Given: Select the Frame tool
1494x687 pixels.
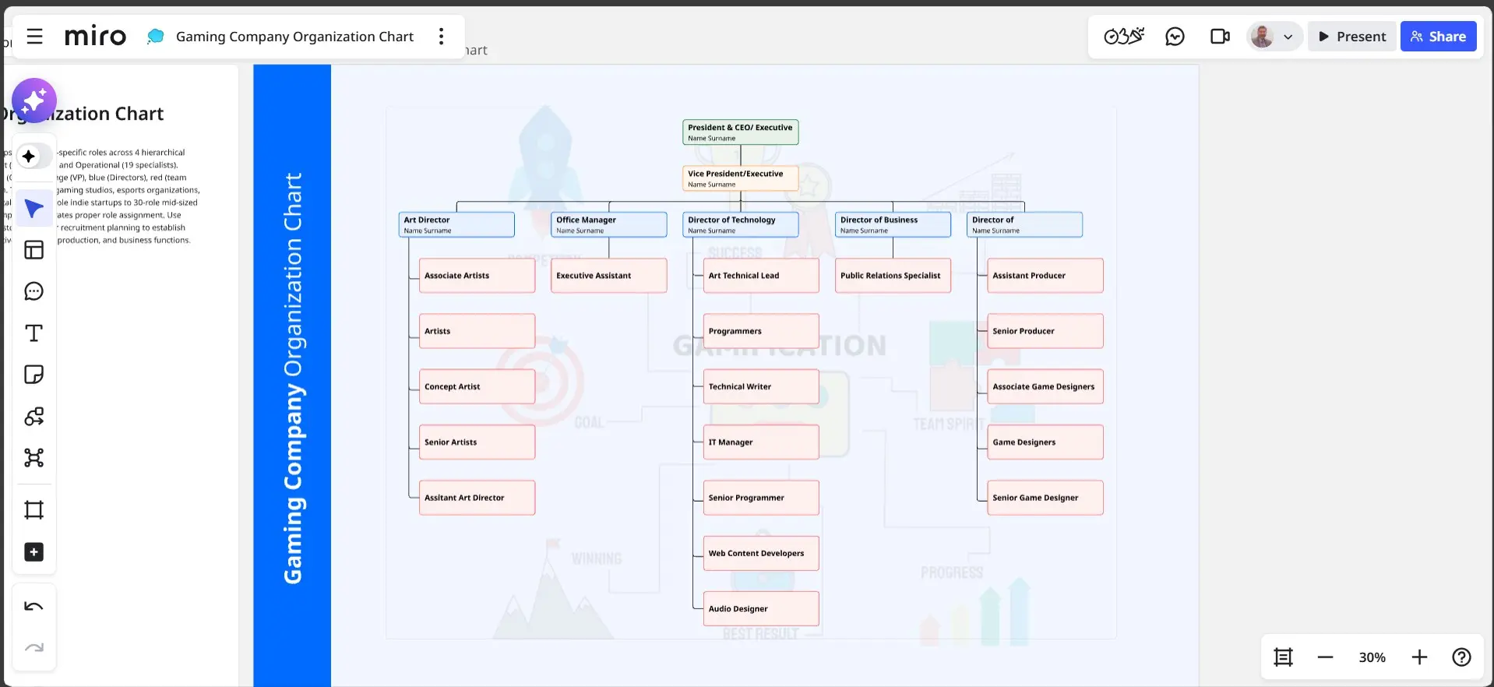Looking at the screenshot, I should [x=33, y=510].
